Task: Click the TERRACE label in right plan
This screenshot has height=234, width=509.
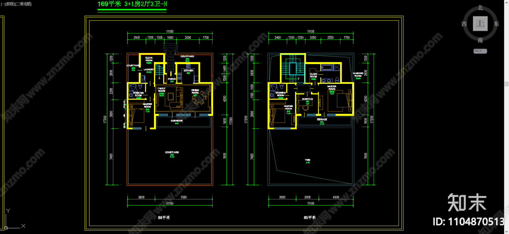Action: click(322, 120)
